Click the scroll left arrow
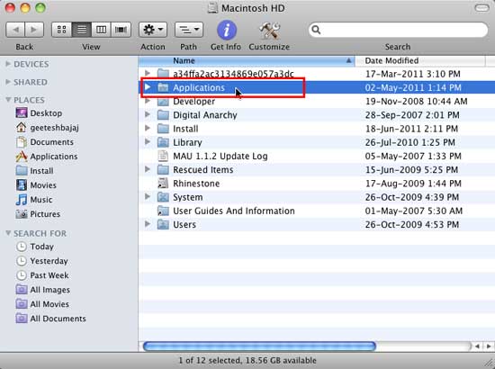The width and height of the screenshot is (495, 369). 477,346
